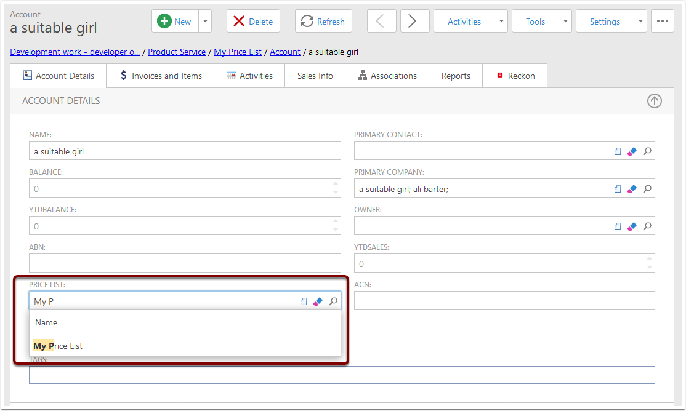Open the Settings dropdown menu
The height and width of the screenshot is (411, 686).
click(x=611, y=22)
